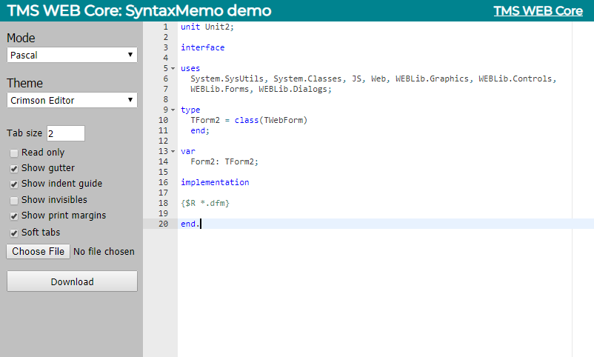Screen dimensions: 594x357
Task: Click gutter line number 16
Action: 163,182
